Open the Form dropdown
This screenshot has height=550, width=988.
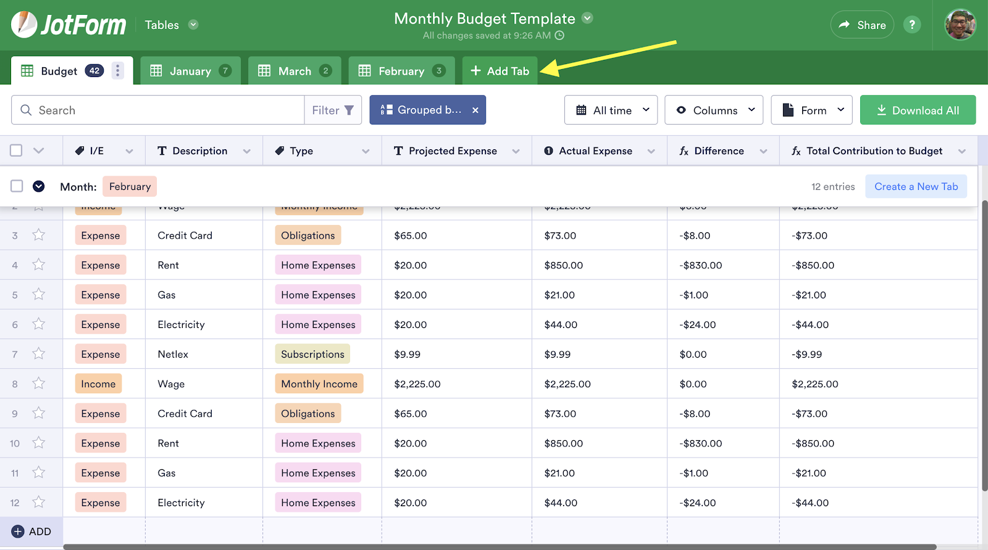pos(811,110)
